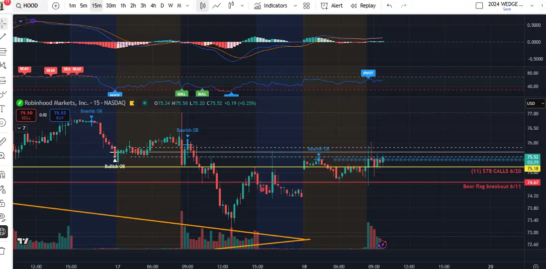The height and width of the screenshot is (269, 546).
Task: Open the USD currency dropdown
Action: pyautogui.click(x=535, y=103)
